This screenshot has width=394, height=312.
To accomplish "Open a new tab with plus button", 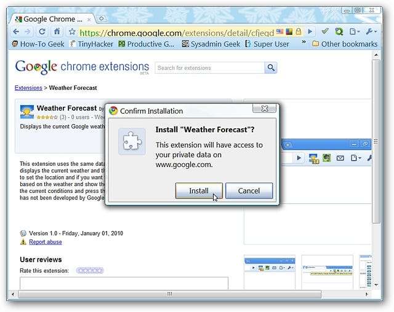I will coord(102,18).
